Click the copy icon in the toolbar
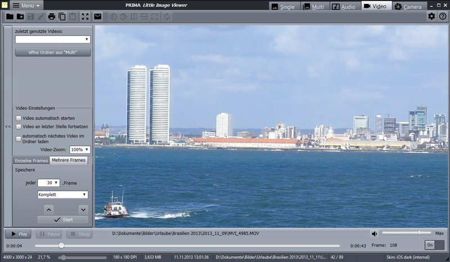 (x=62, y=17)
